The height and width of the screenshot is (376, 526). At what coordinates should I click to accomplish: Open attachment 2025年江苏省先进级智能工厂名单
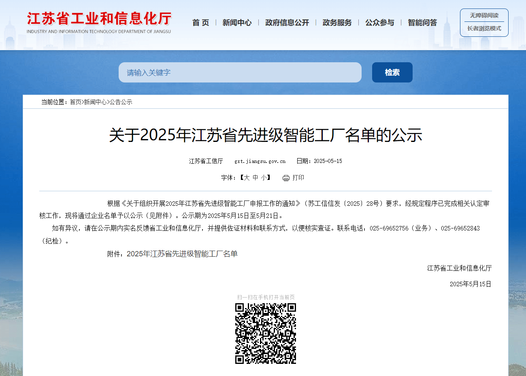point(182,254)
